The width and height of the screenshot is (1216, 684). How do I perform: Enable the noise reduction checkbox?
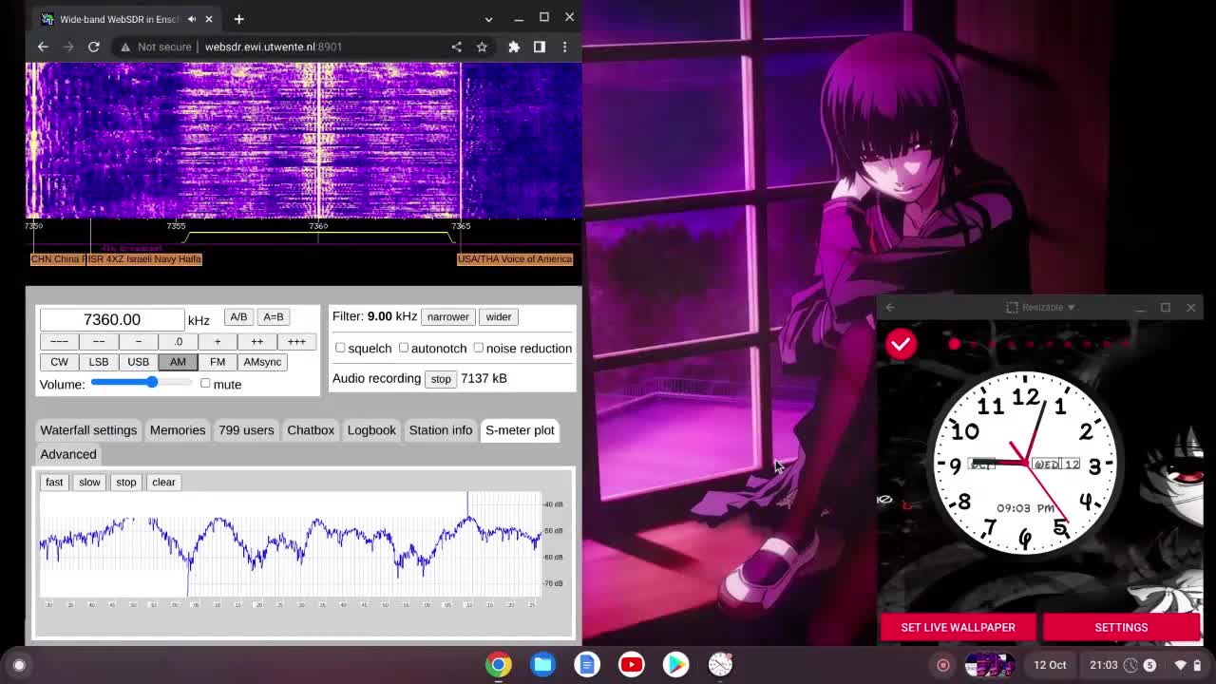click(479, 348)
